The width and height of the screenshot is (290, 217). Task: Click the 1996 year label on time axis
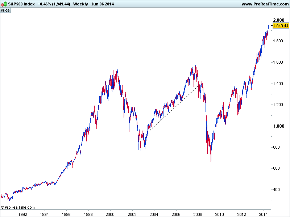click(x=66, y=214)
